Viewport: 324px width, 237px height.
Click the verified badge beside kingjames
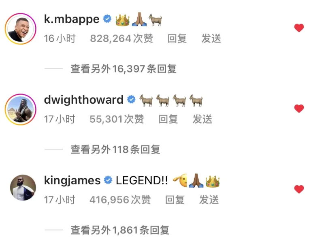(x=108, y=180)
